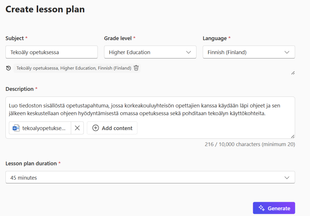The image size is (310, 216).
Task: Remove the tekoalyopetukse attachment via its X icon
Action: click(77, 128)
